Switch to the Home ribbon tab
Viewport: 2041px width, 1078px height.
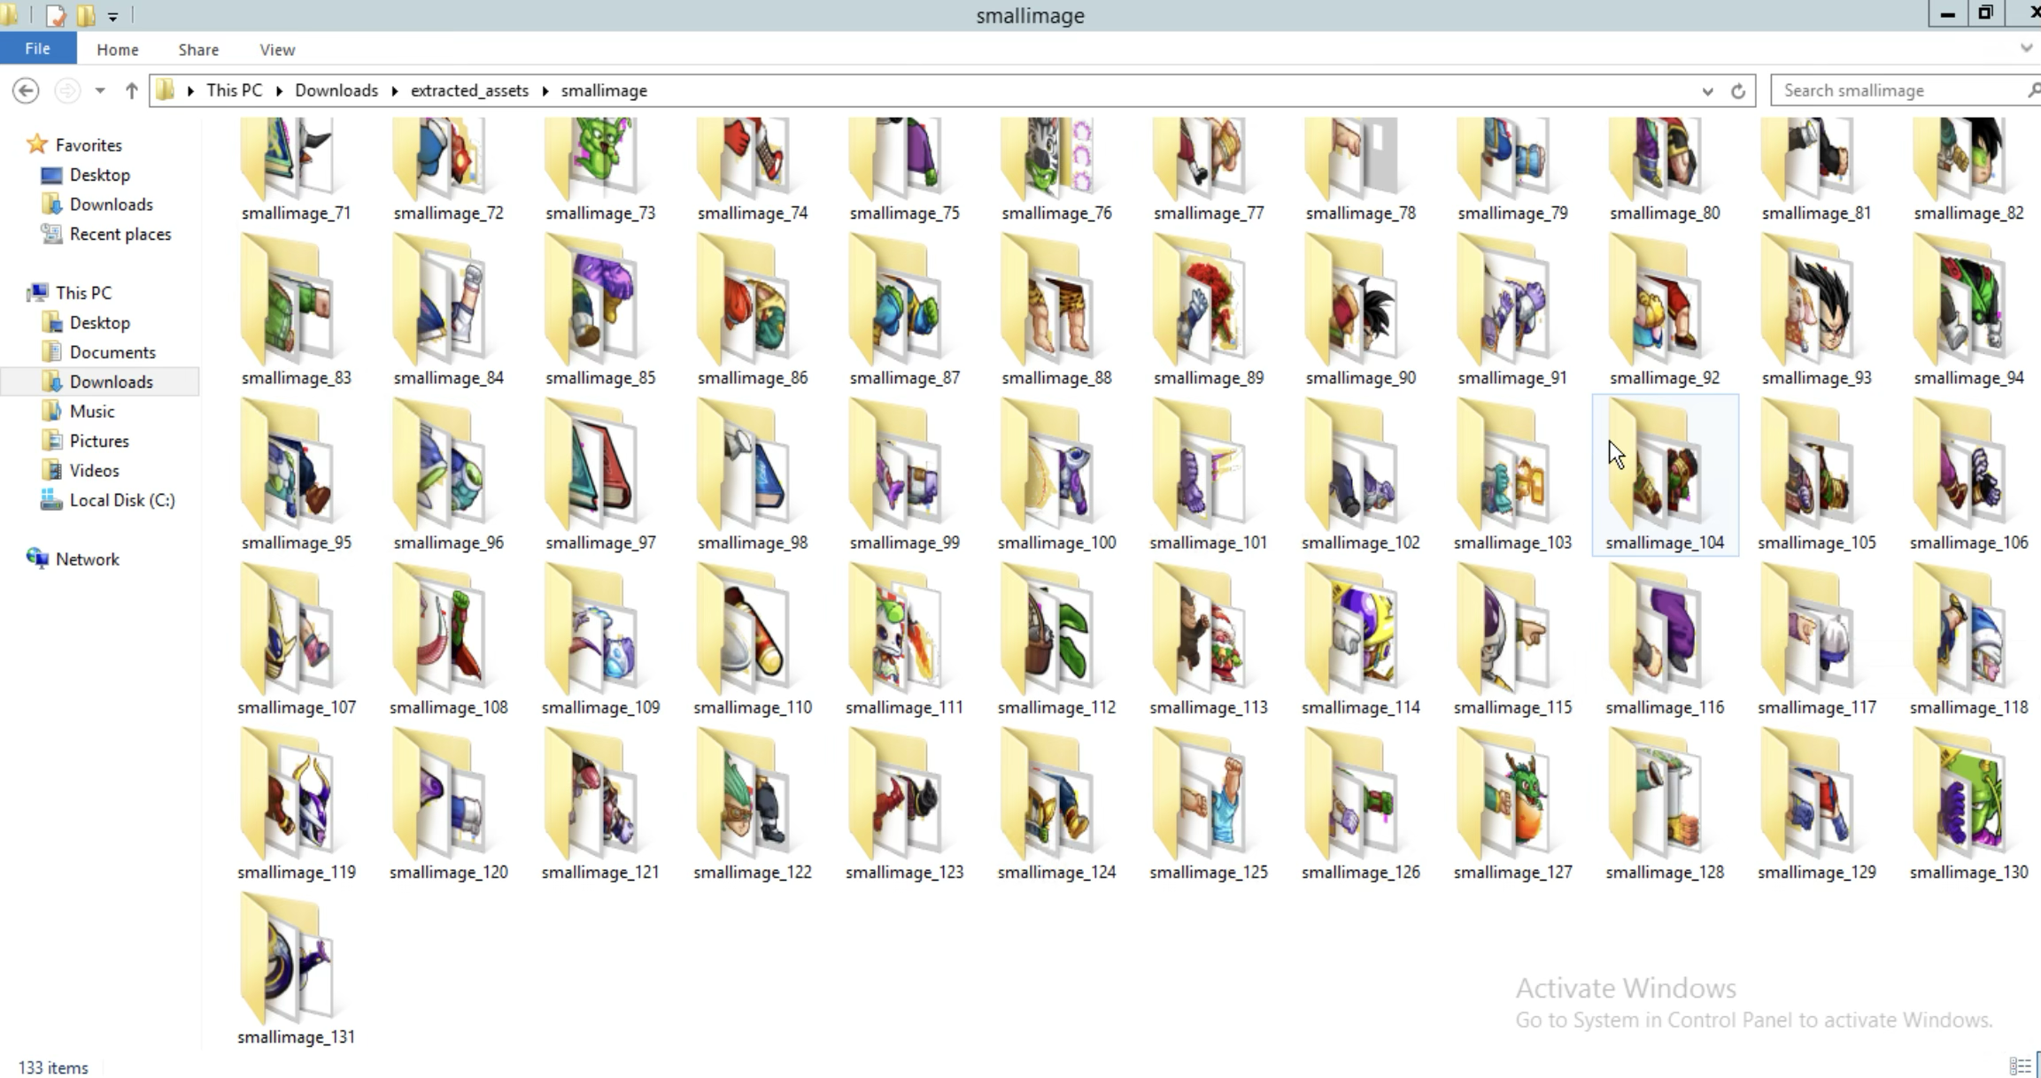pos(118,50)
